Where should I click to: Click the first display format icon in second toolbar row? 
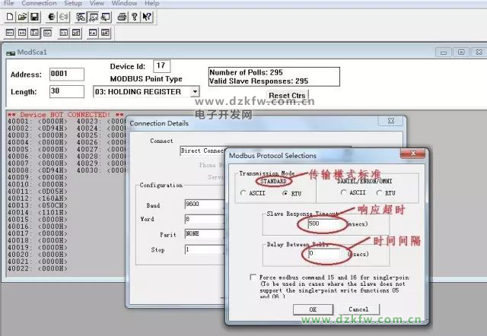[x=10, y=33]
